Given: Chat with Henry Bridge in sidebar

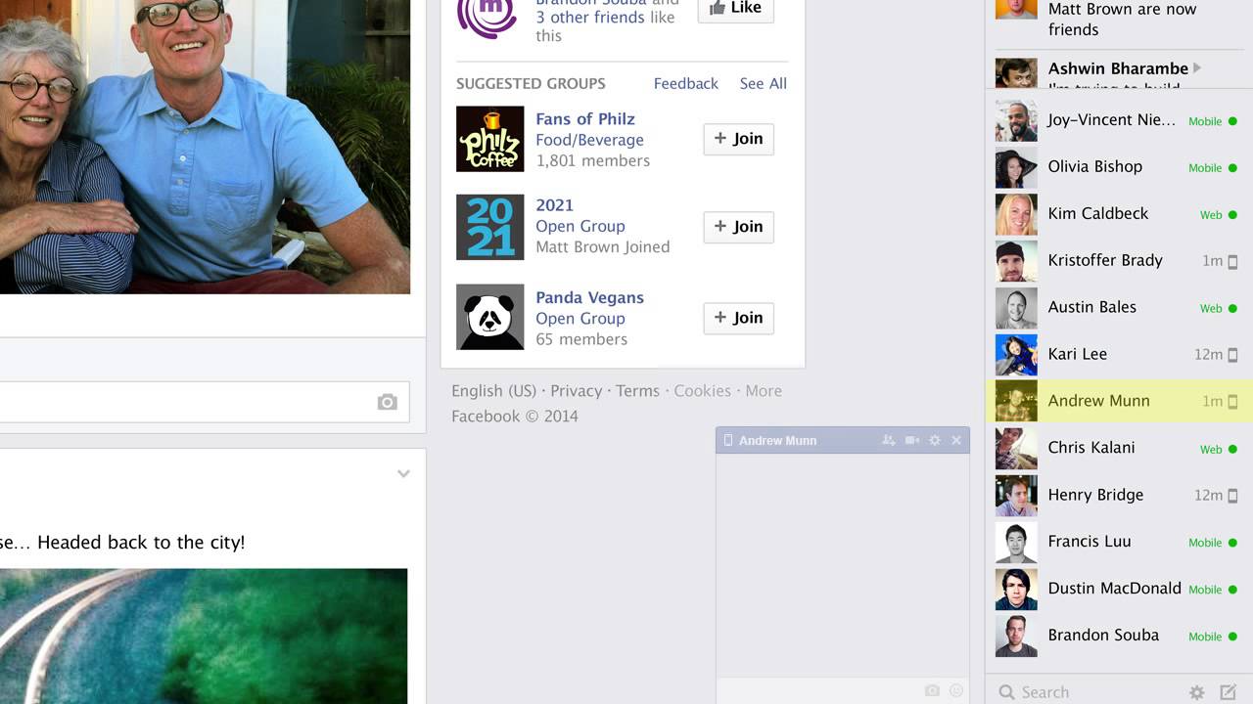Looking at the screenshot, I should pos(1119,495).
